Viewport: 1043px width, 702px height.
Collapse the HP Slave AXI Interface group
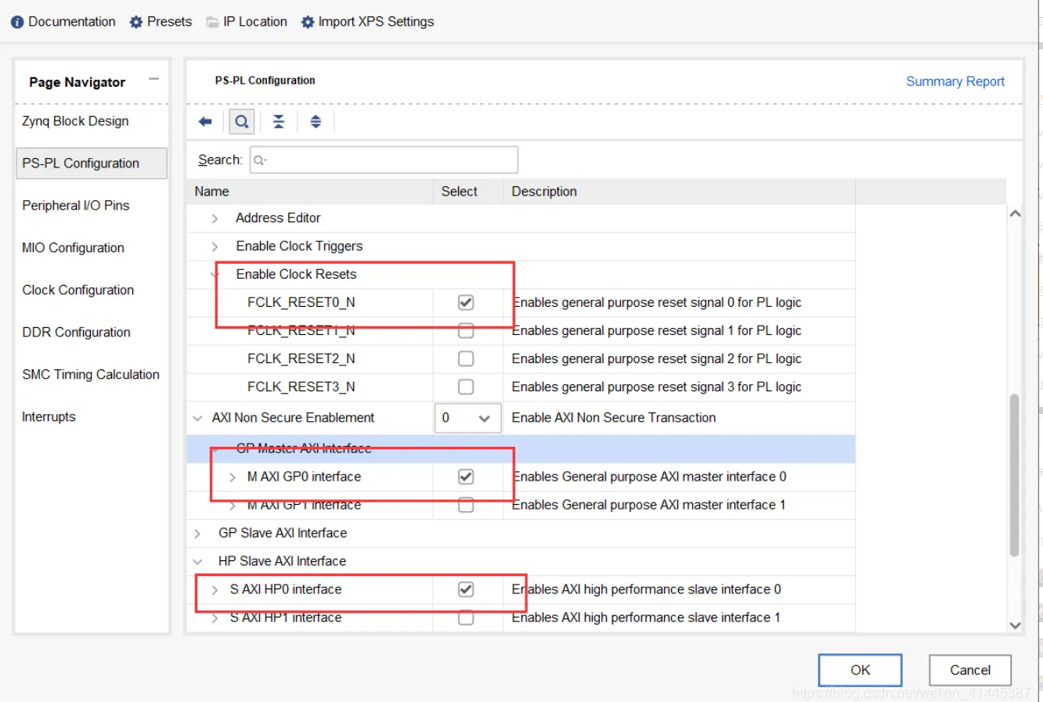pyautogui.click(x=197, y=561)
